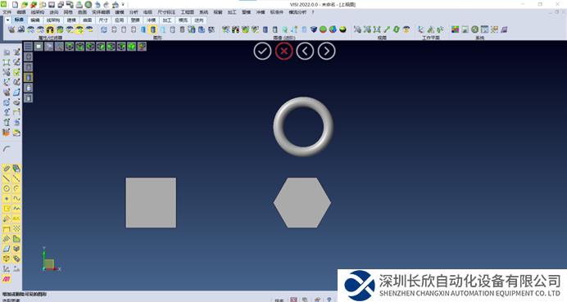567x302 pixels.
Task: Select the point tool in left sidebar
Action: [7, 198]
